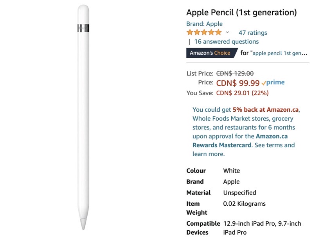Viewport: 313px width, 237px height.
Task: Click the Prime logo beside the price
Action: pos(273,83)
